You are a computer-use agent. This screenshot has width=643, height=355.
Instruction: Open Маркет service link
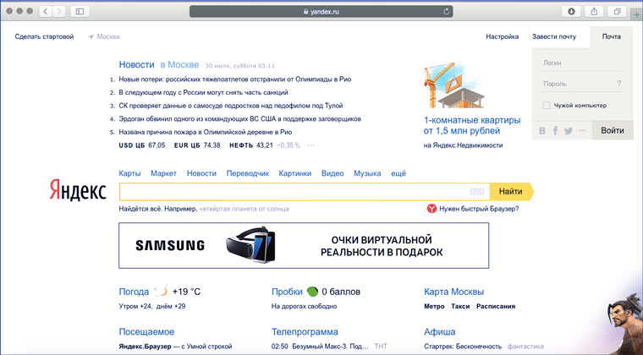click(x=163, y=173)
